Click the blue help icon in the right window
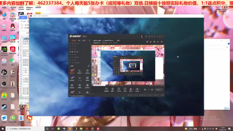This screenshot has width=233, height=131. (x=229, y=44)
